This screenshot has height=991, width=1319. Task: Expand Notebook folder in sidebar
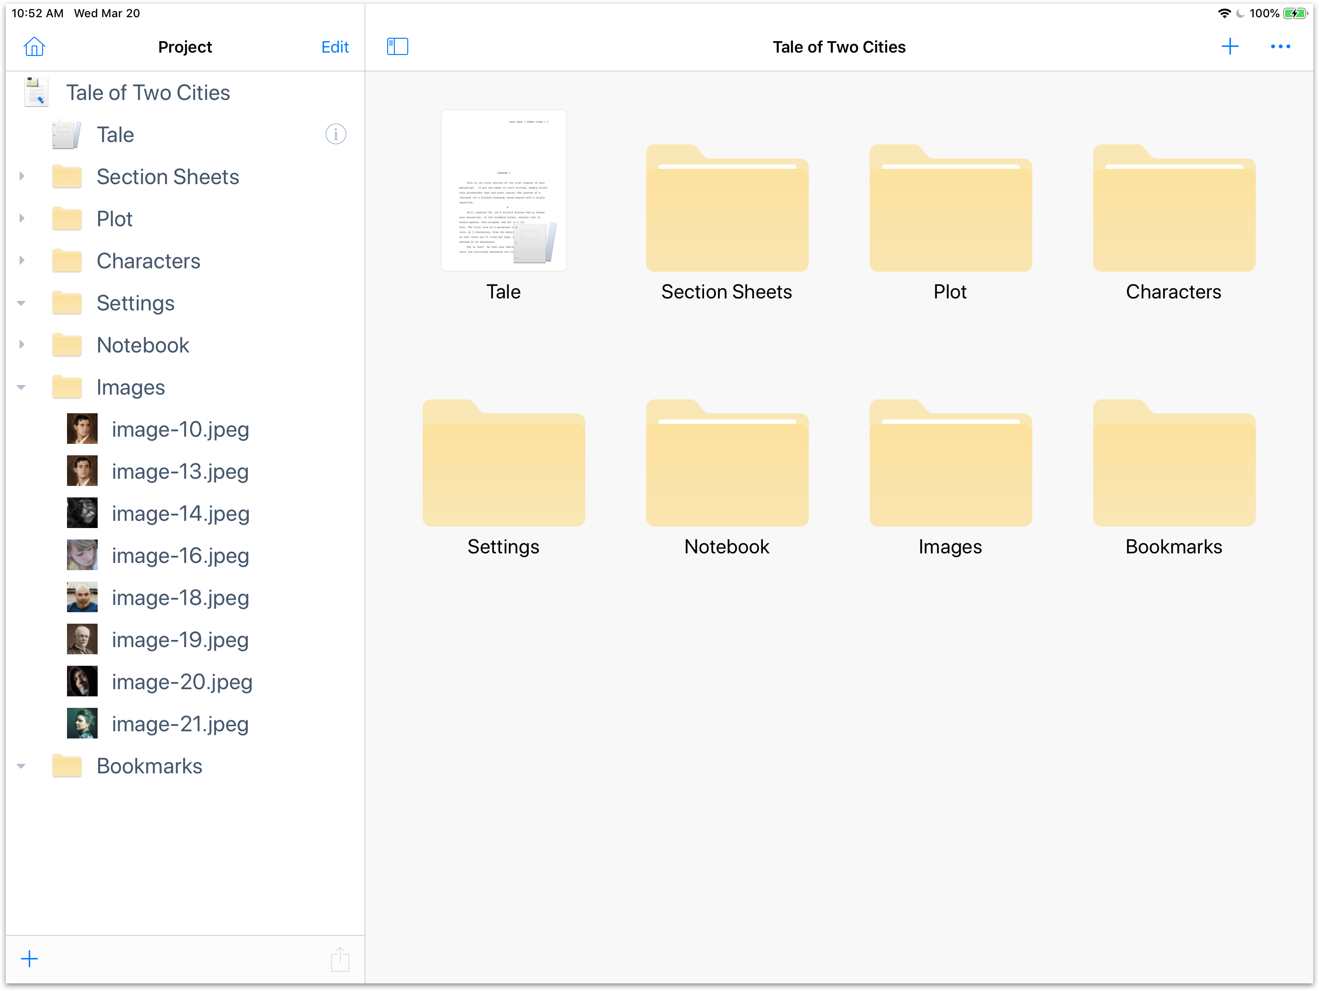(22, 344)
